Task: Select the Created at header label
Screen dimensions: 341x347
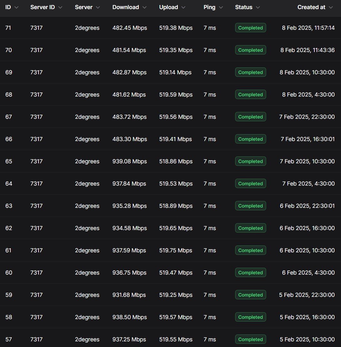Action: point(311,7)
